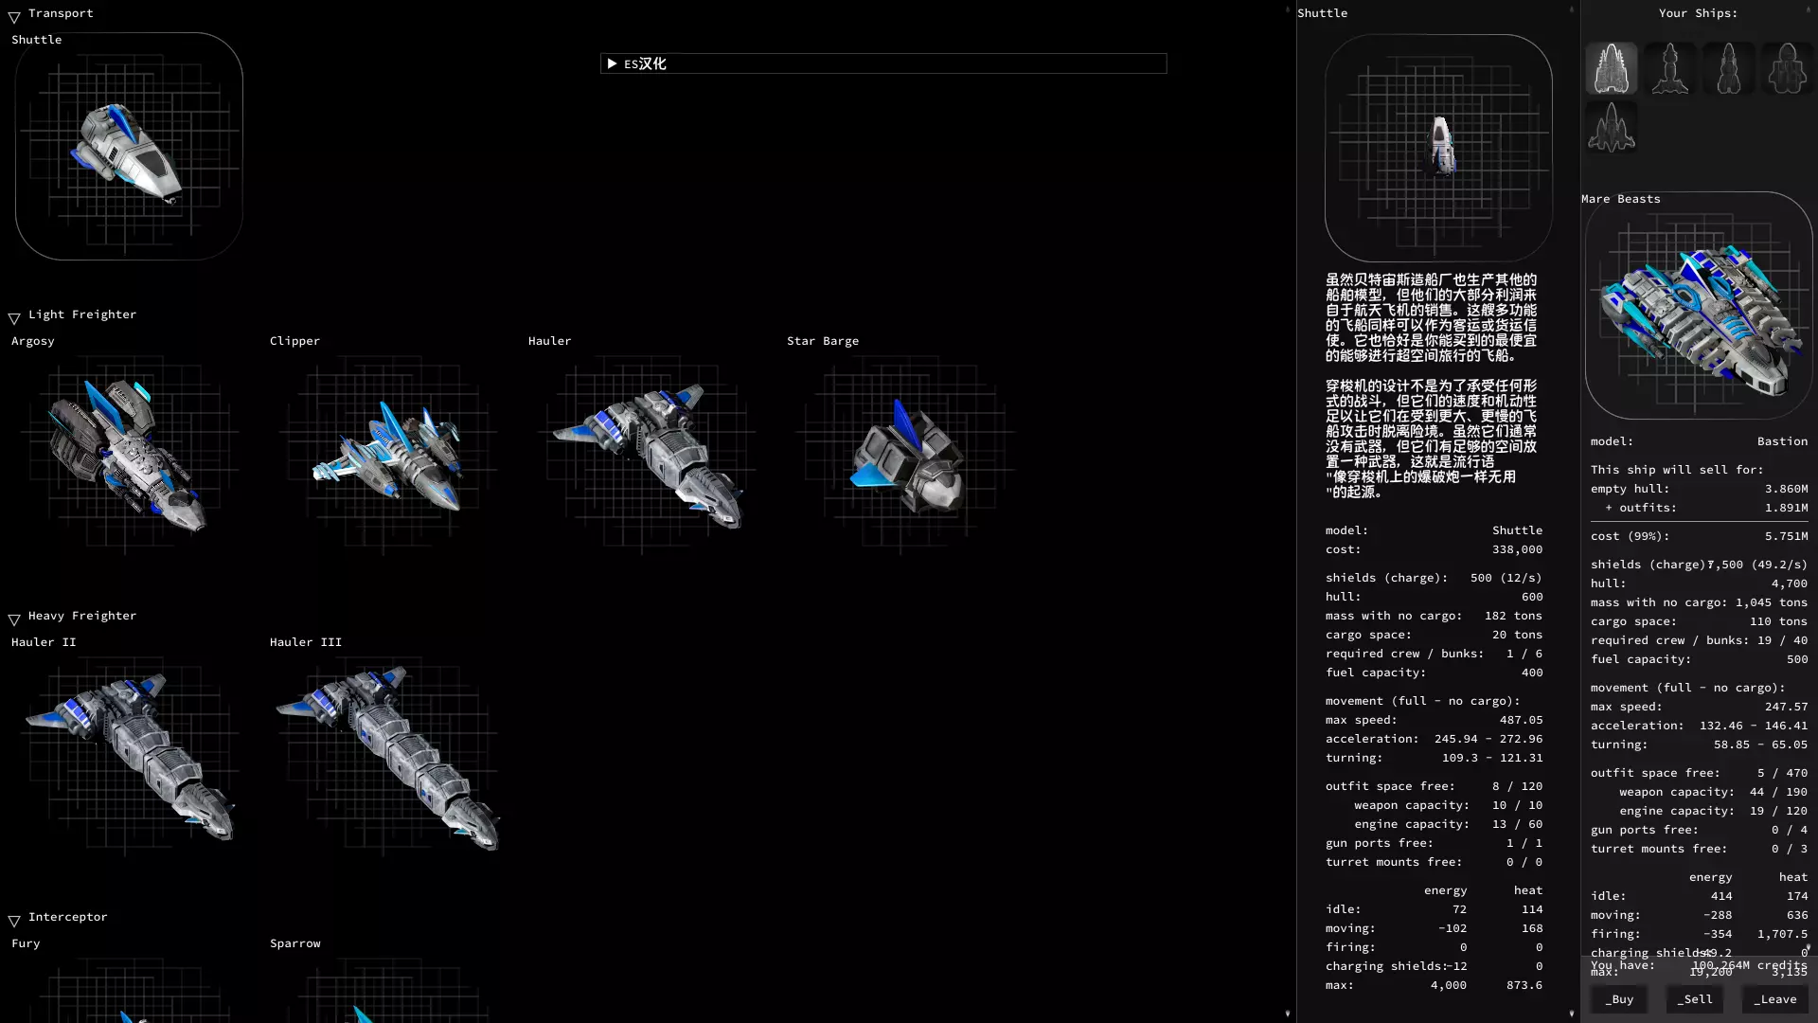Viewport: 1818px width, 1023px height.
Task: Select the Shuttle ship in the Transport category
Action: pyautogui.click(x=129, y=147)
